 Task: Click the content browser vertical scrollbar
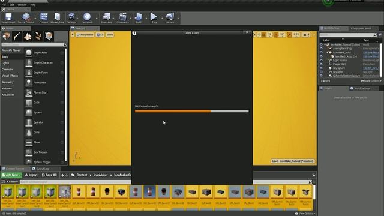click(314, 192)
